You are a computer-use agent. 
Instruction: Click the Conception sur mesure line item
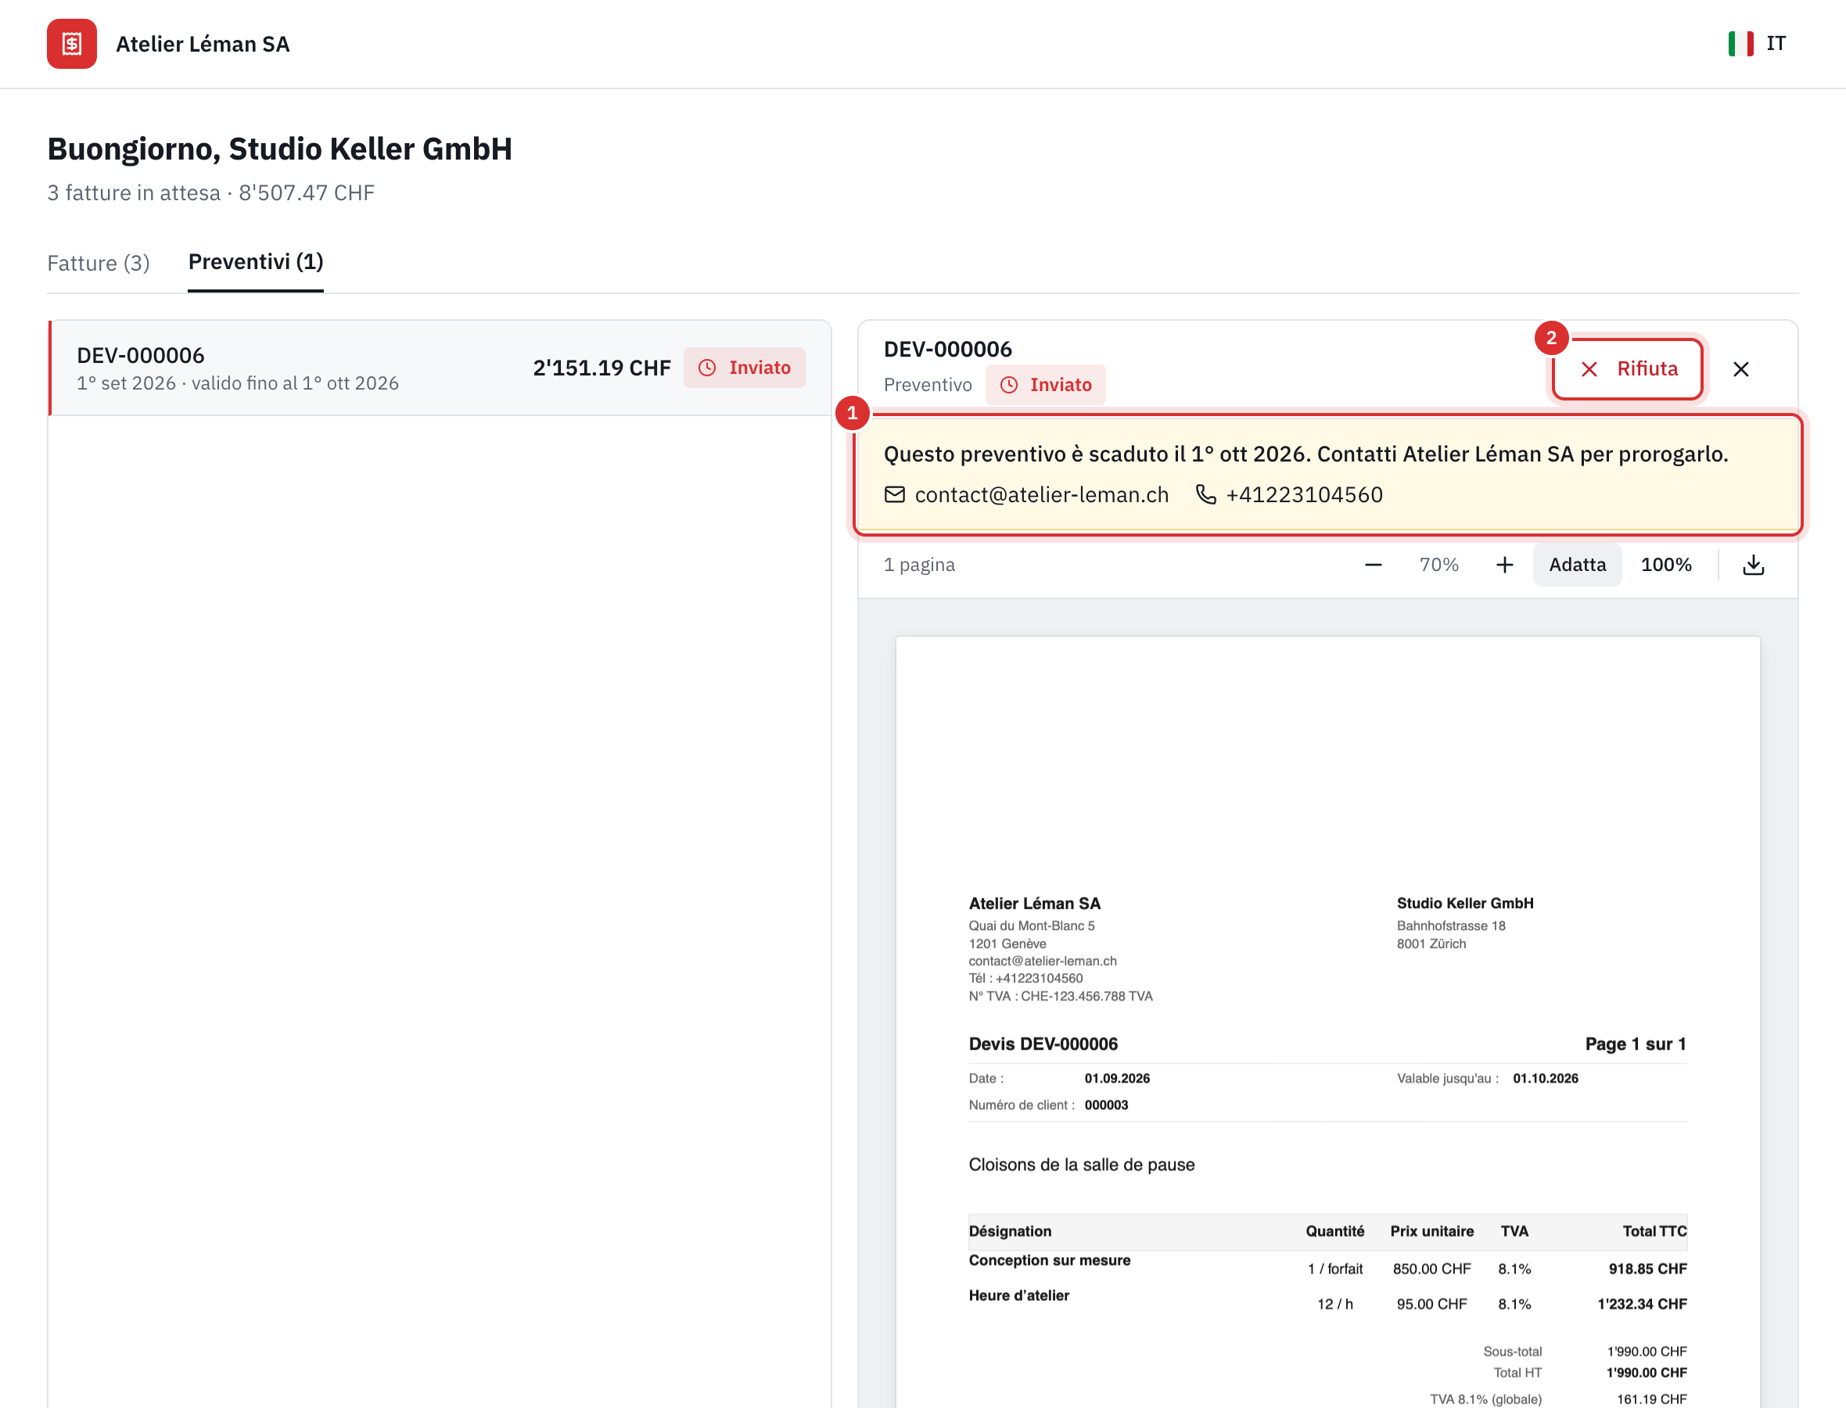point(1049,1260)
